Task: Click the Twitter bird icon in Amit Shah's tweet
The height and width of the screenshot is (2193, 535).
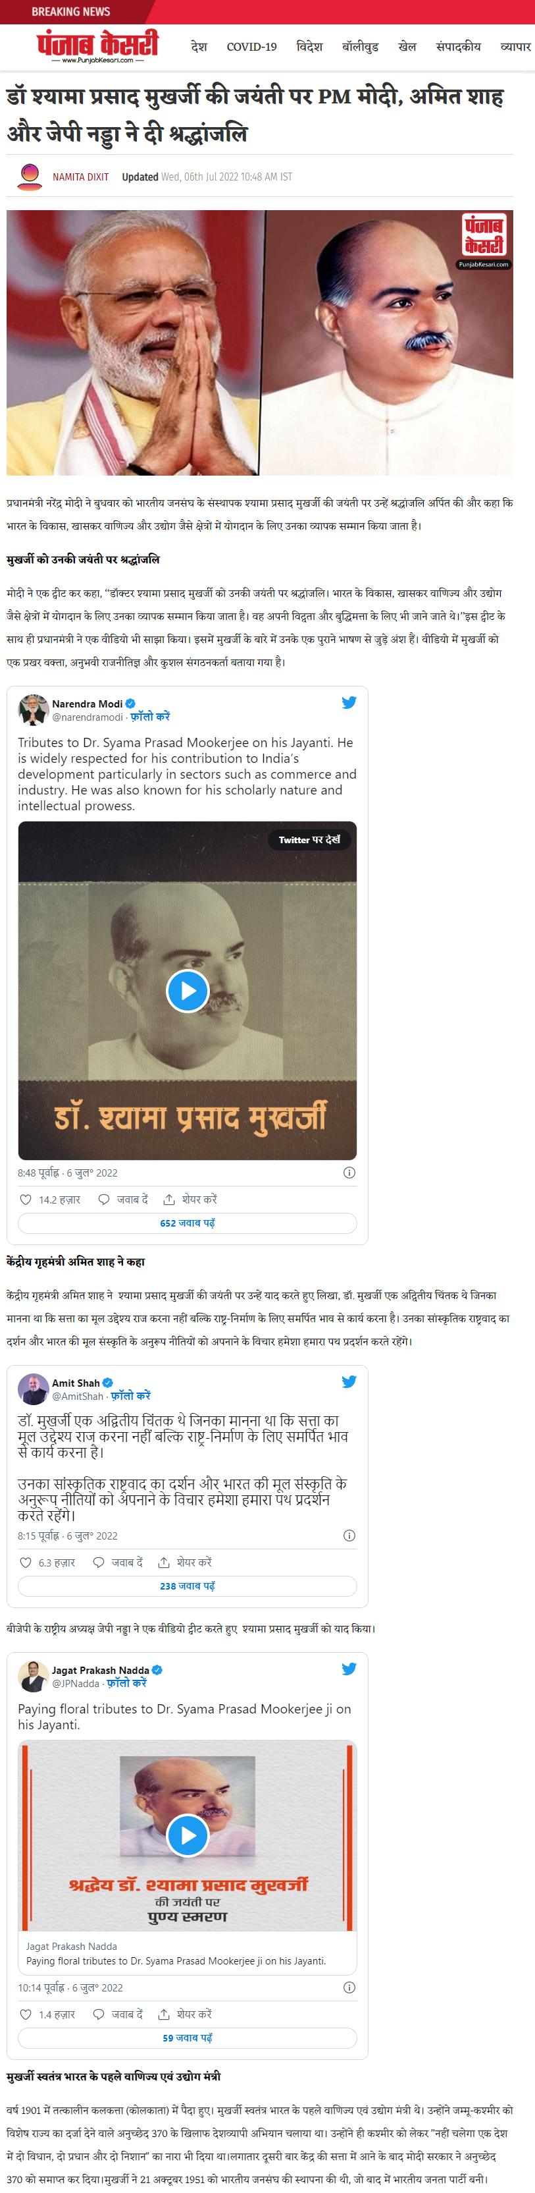Action: click(x=349, y=1381)
